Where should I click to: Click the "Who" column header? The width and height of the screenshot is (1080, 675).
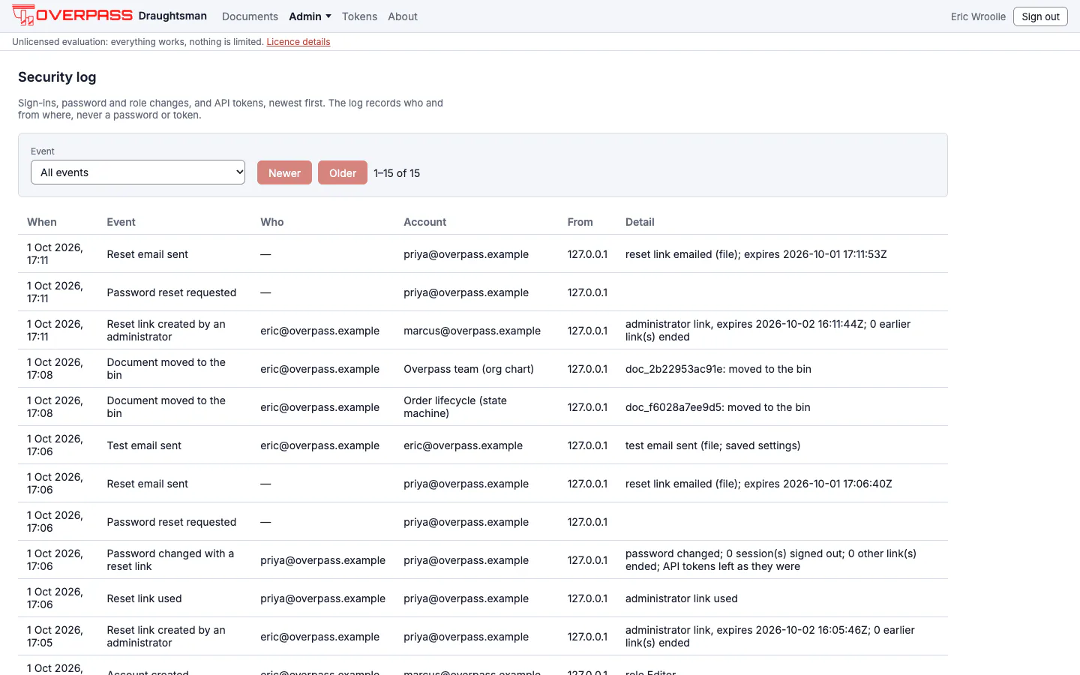click(x=272, y=222)
